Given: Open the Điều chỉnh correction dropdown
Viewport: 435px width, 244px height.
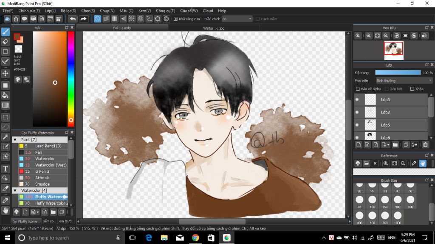Looking at the screenshot, I should pyautogui.click(x=237, y=19).
